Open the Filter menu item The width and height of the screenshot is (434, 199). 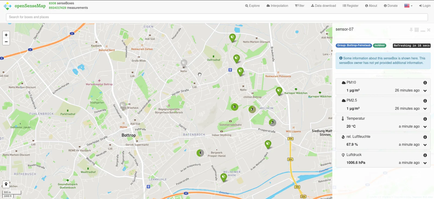(299, 6)
